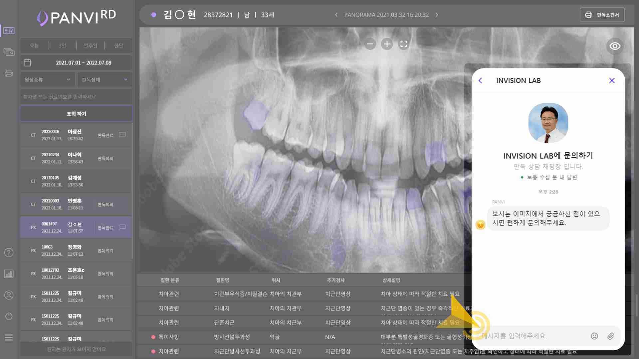
Task: Click the 상세설명 column header
Action: (x=391, y=280)
